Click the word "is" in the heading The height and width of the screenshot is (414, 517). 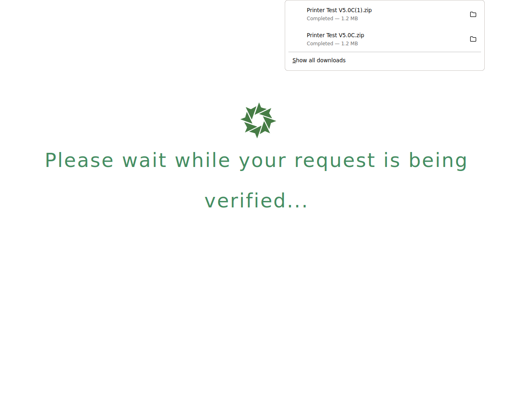pyautogui.click(x=392, y=160)
